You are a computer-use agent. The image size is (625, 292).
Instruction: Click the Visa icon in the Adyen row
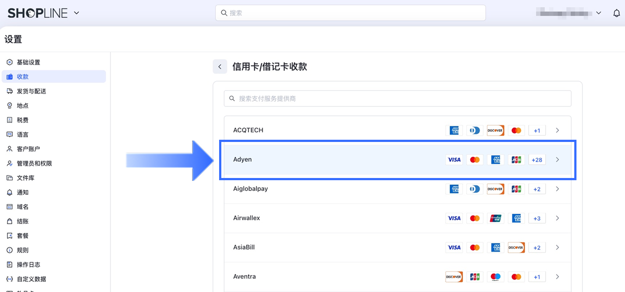pos(454,160)
